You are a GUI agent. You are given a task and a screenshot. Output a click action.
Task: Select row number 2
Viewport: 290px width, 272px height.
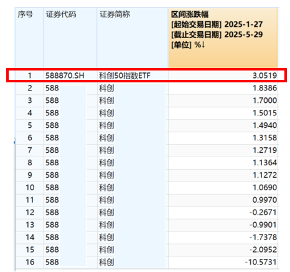click(30, 88)
